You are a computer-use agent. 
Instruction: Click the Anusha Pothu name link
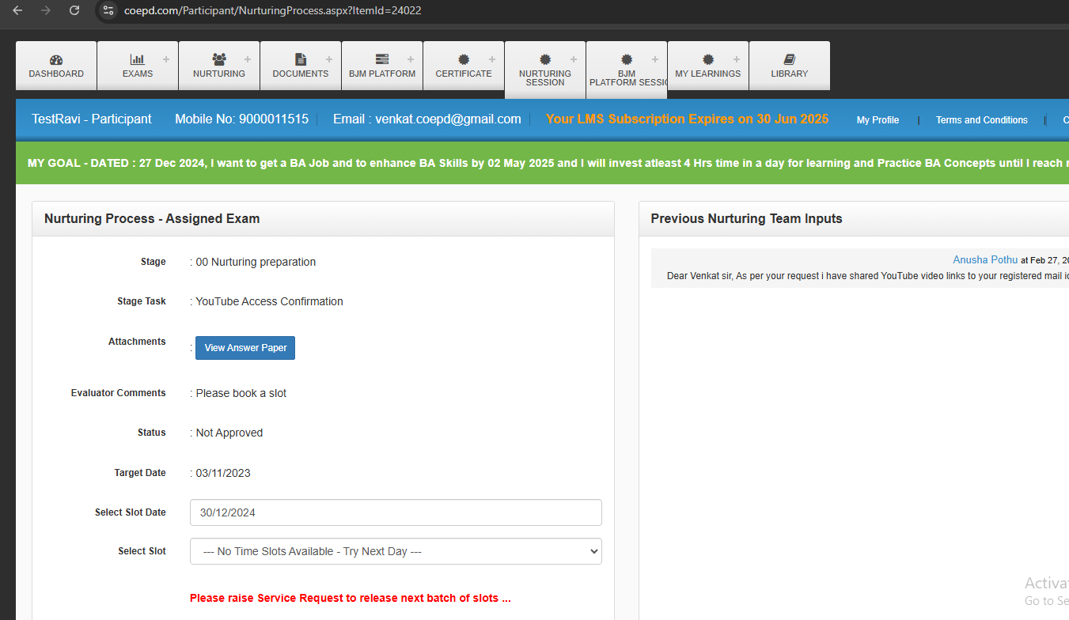pos(985,260)
